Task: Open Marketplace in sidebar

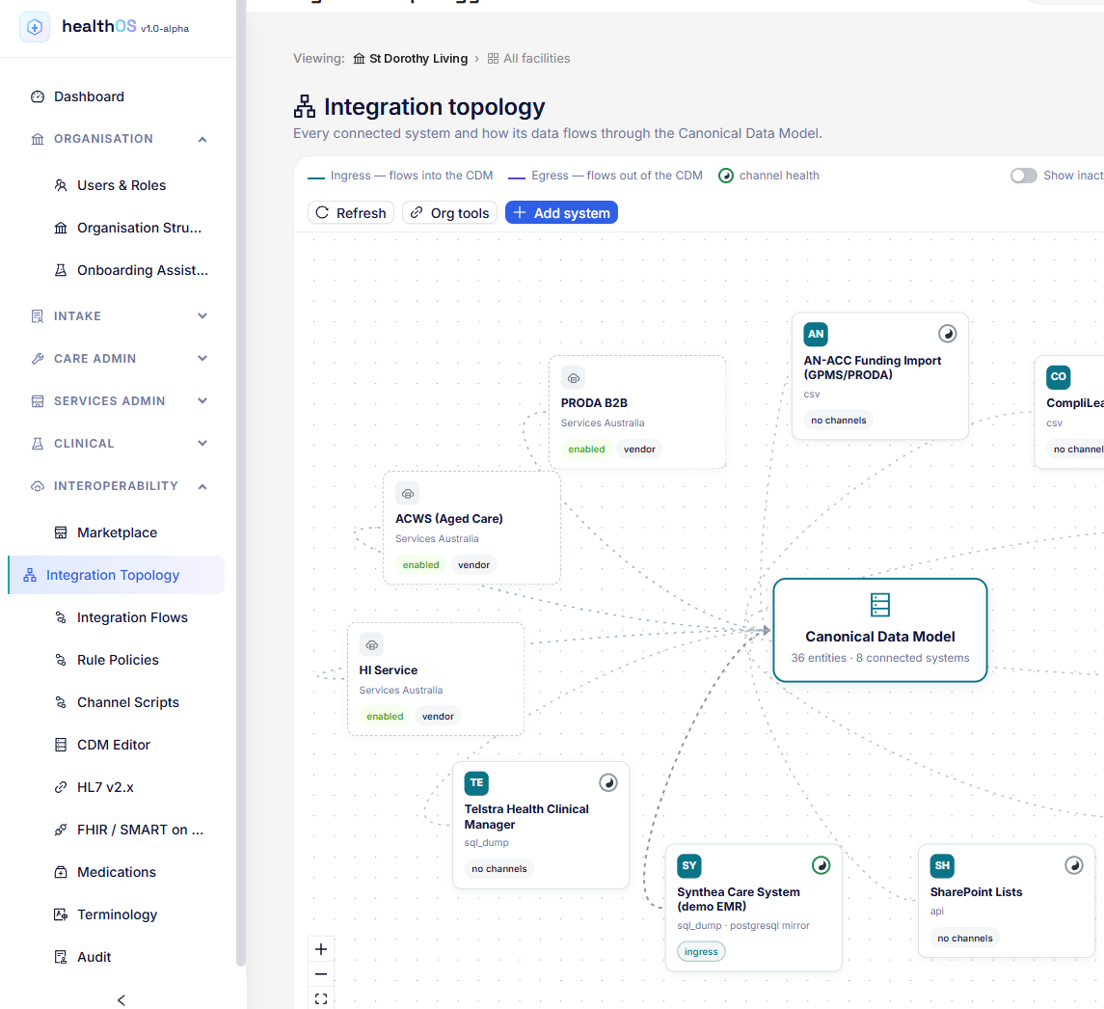Action: point(117,532)
